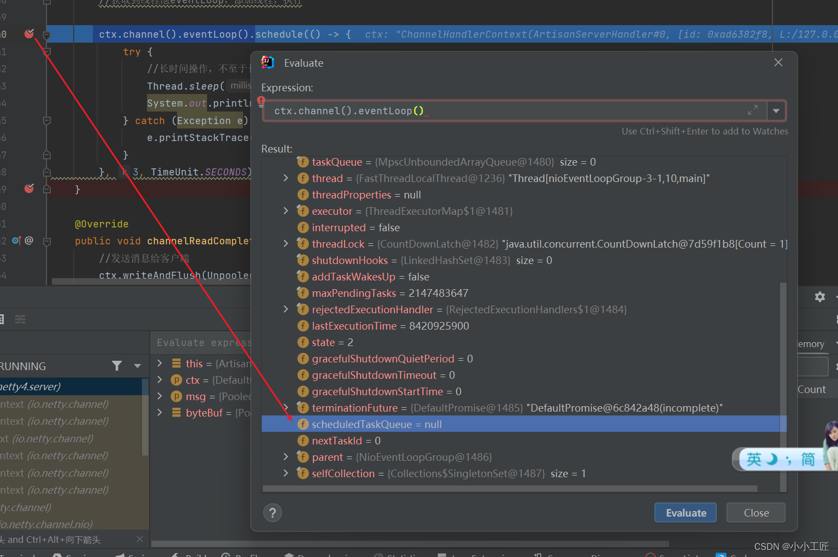Expand the rejectedExecutionHandler node
Image resolution: width=838 pixels, height=557 pixels.
pyautogui.click(x=286, y=309)
